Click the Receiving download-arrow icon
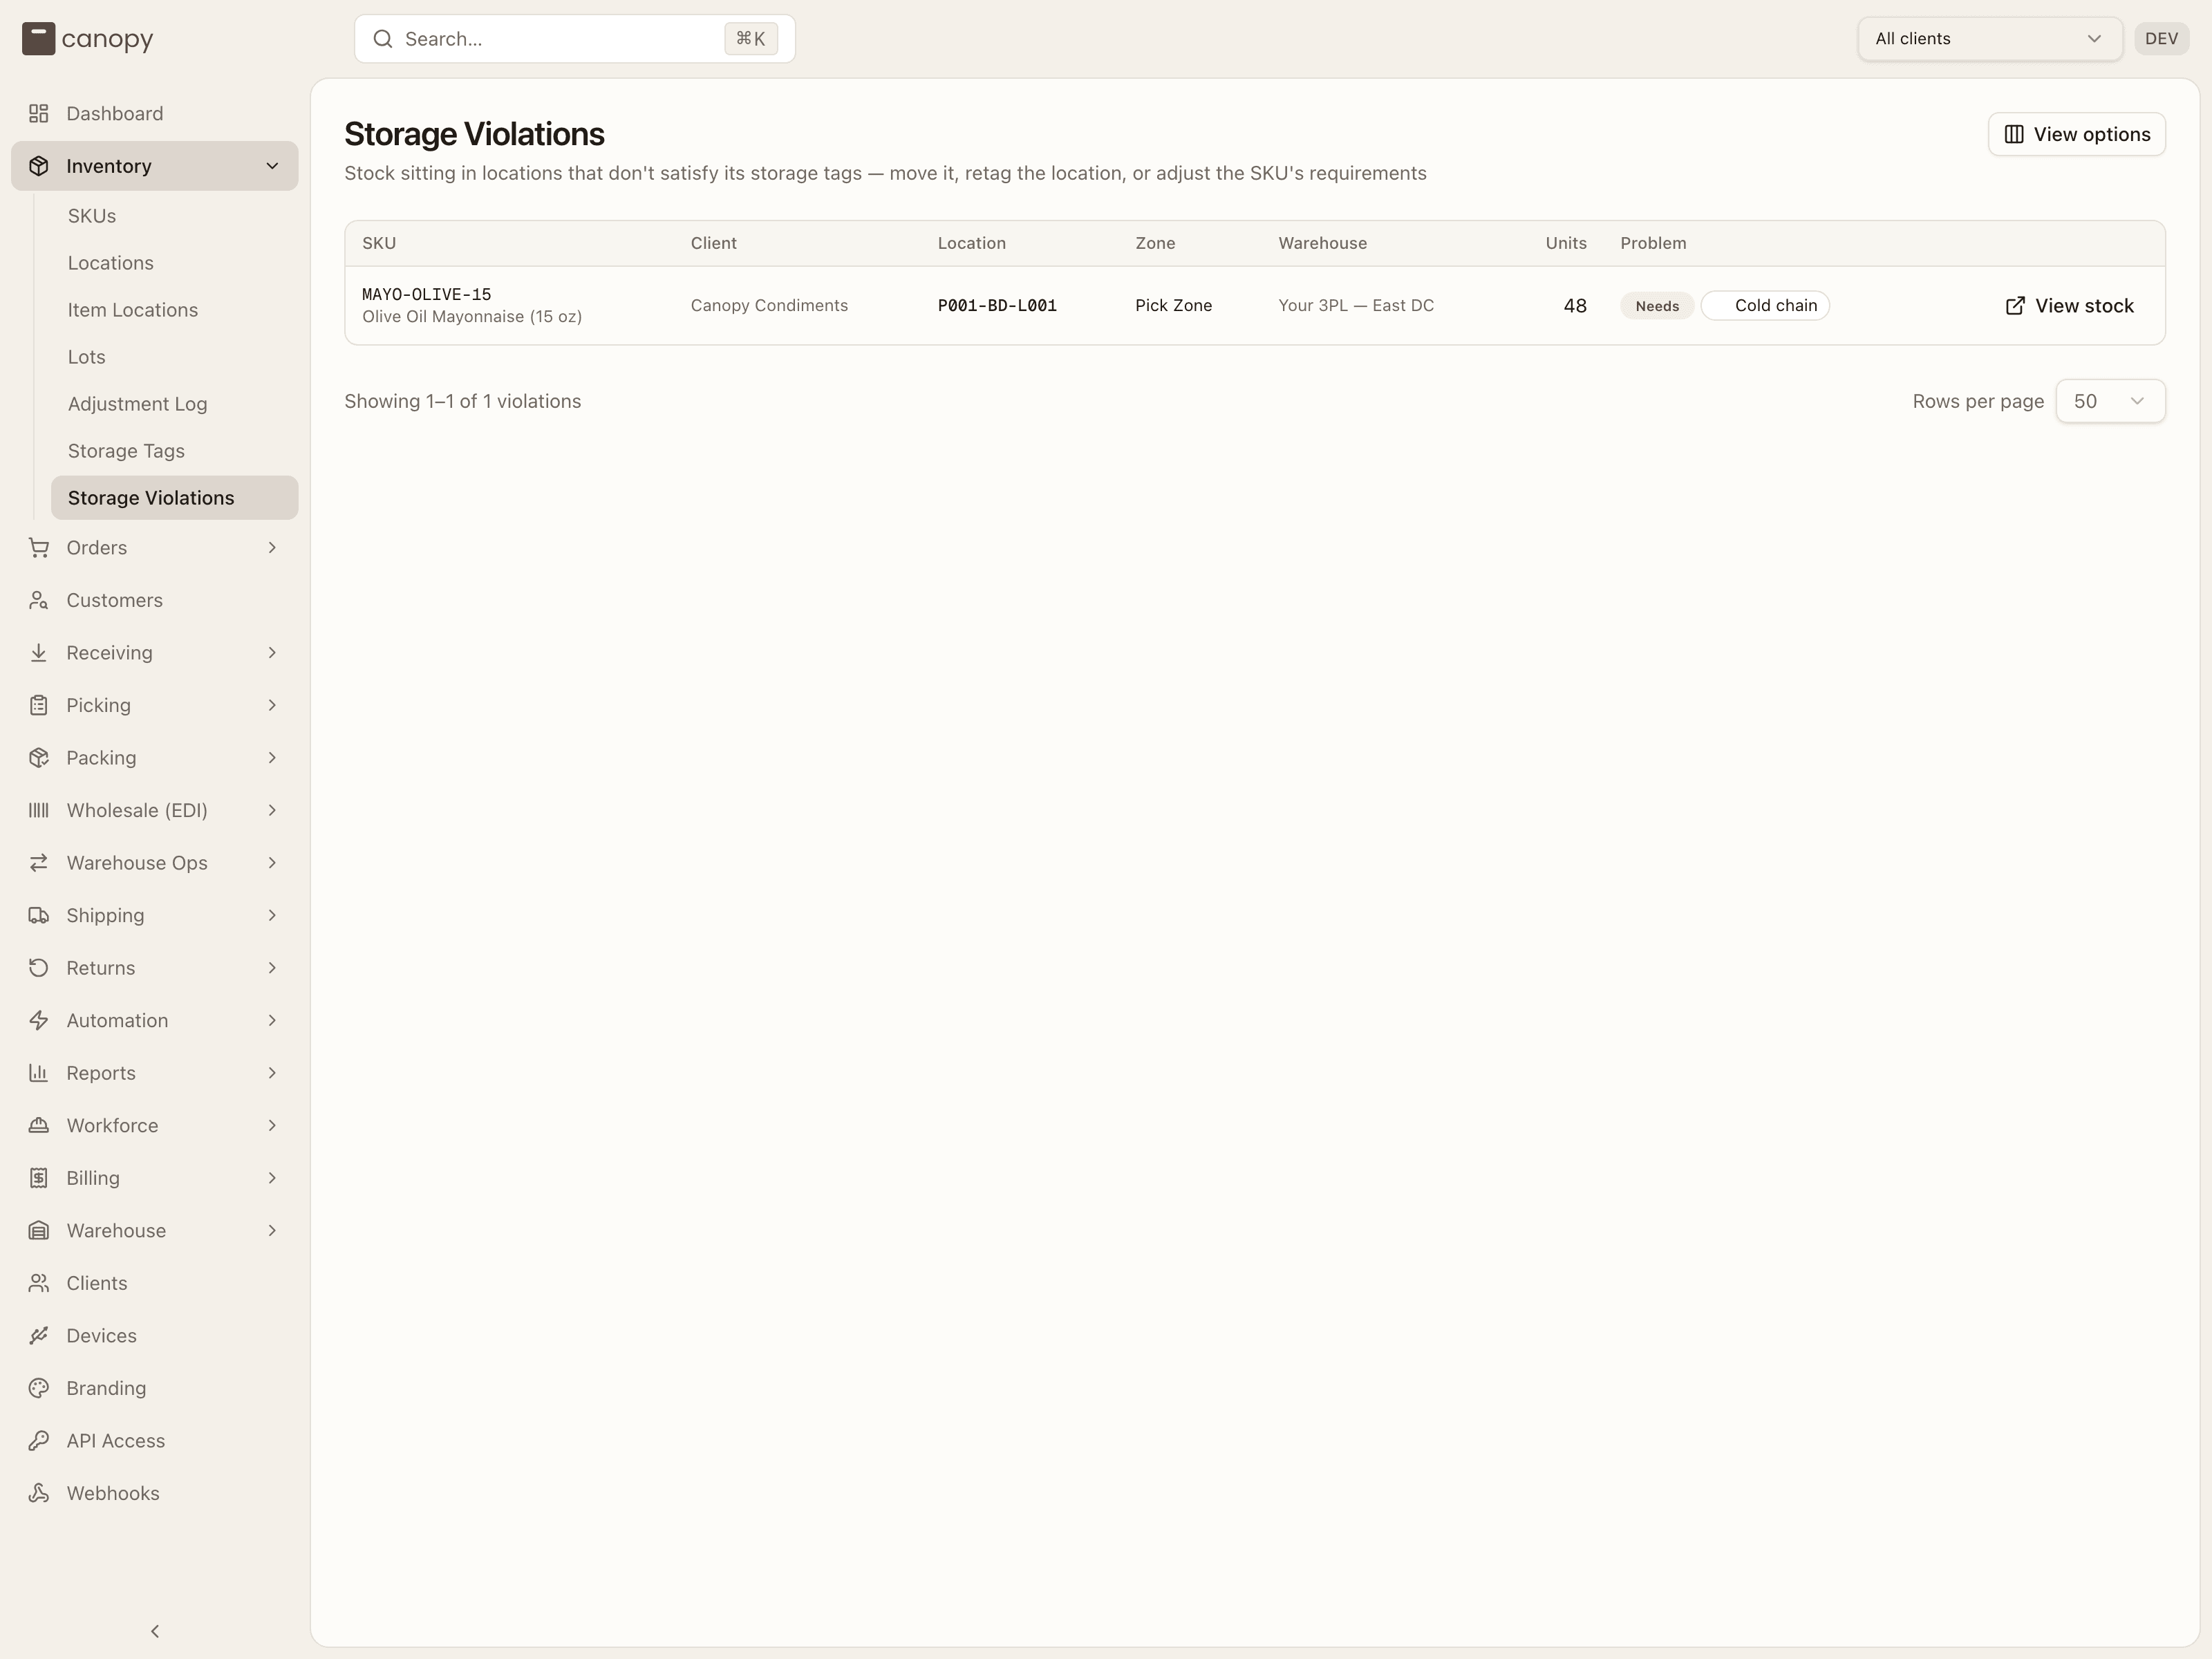 tap(38, 653)
